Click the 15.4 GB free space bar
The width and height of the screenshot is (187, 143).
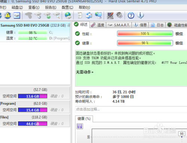pos(33,110)
